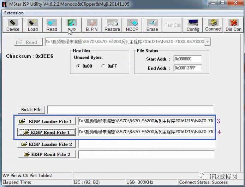Browse for EISP Read File 2

pos(47,154)
